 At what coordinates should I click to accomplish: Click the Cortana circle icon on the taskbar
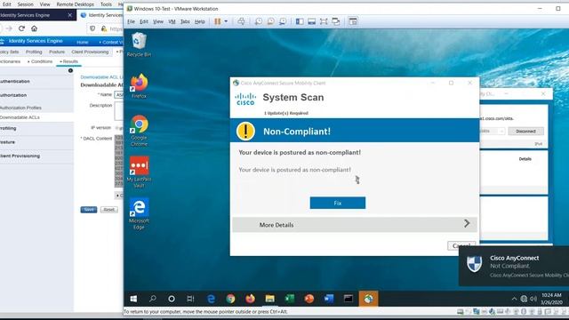pyautogui.click(x=172, y=299)
